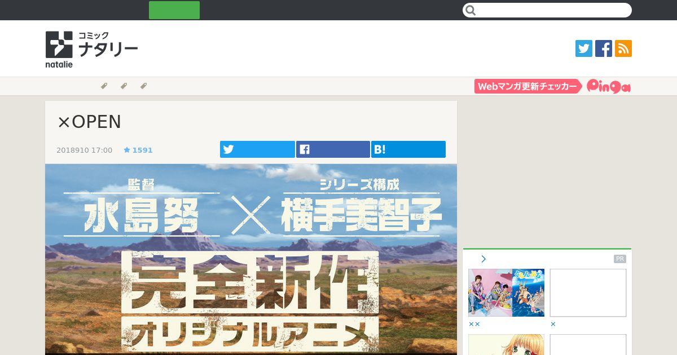
Task: Open the orange RSS feed icon
Action: [623, 48]
